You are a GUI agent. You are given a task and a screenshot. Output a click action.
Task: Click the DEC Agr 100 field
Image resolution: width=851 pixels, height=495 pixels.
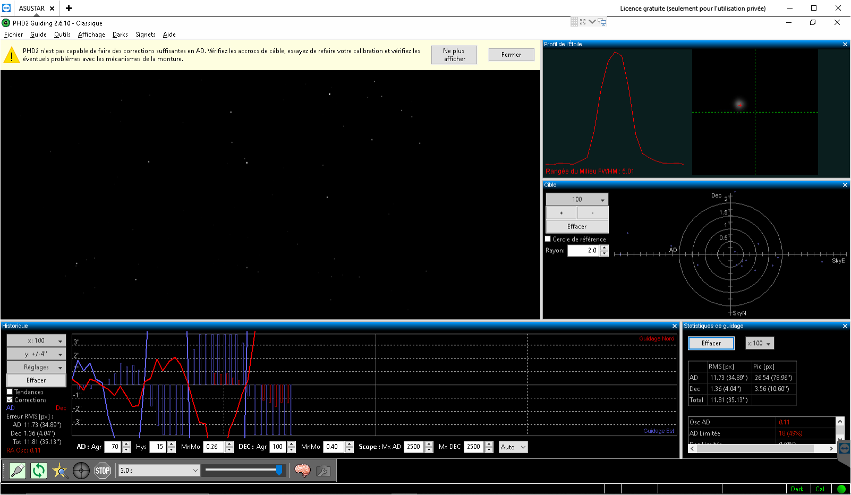point(278,447)
